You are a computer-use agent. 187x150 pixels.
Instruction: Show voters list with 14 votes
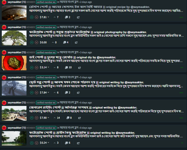click(57, 118)
